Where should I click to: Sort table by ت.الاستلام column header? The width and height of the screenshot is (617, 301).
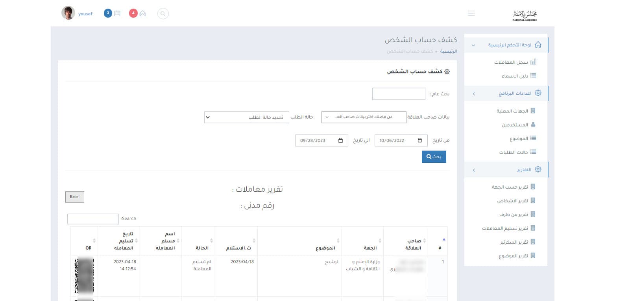click(x=236, y=240)
